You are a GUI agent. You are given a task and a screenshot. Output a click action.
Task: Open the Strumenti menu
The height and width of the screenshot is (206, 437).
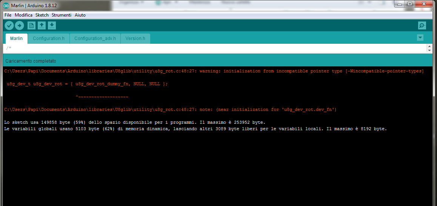[61, 15]
